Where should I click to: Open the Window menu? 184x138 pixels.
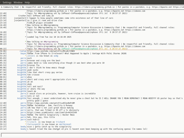point(19,2)
